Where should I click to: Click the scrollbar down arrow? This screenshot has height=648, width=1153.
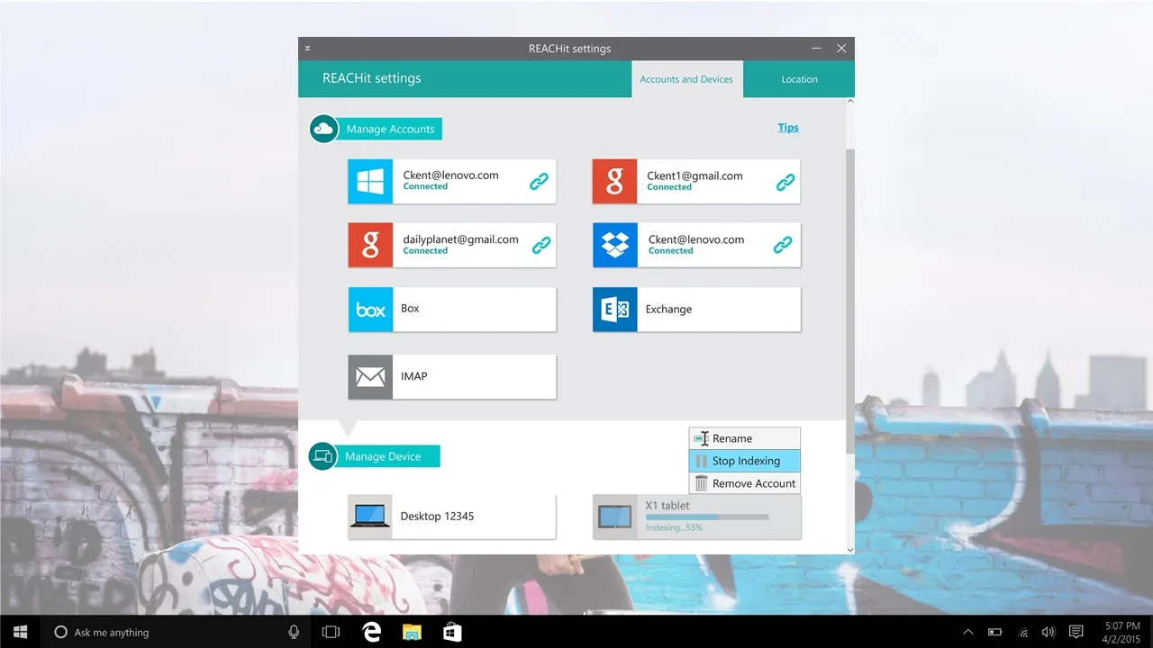850,550
